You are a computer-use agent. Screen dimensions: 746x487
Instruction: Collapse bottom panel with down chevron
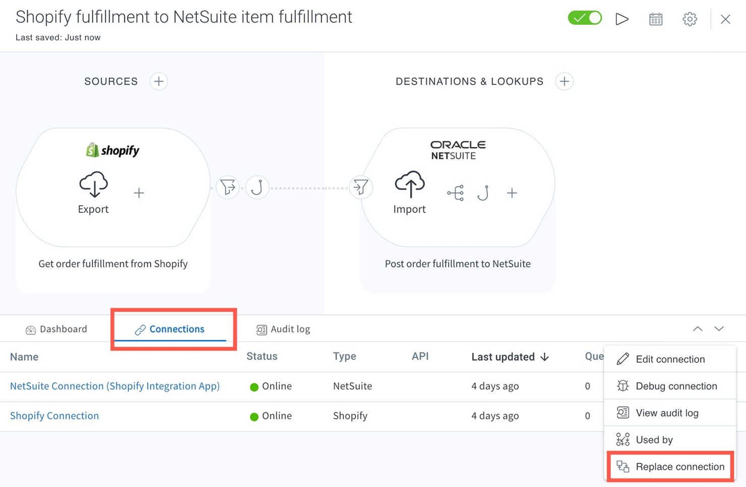point(719,329)
